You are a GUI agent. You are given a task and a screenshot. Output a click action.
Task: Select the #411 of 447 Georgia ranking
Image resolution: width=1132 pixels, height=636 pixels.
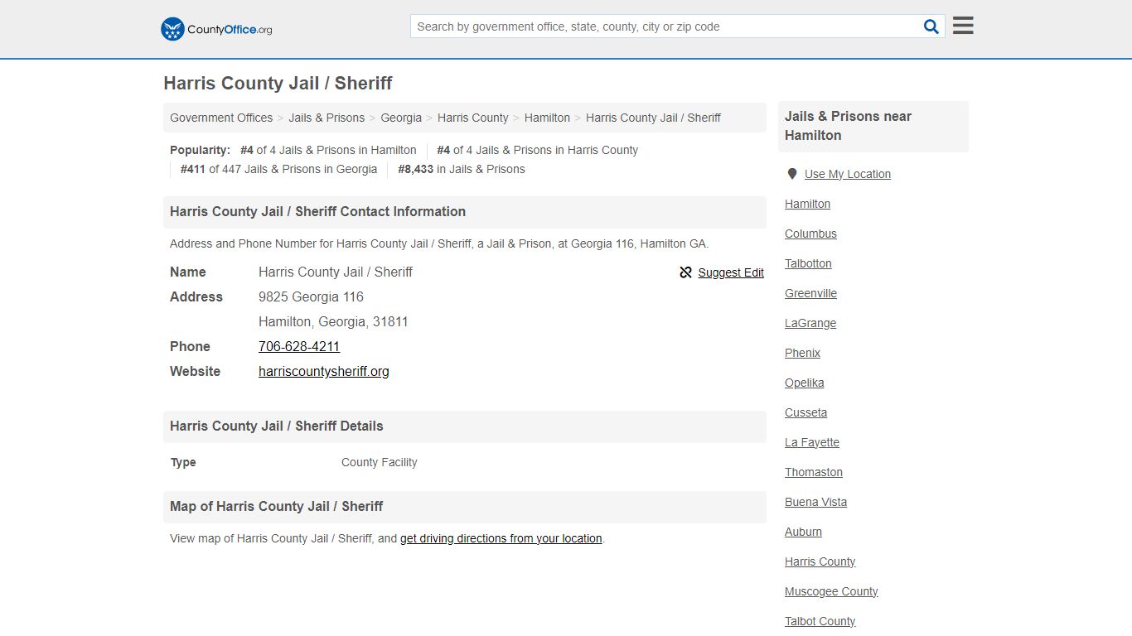(x=278, y=169)
